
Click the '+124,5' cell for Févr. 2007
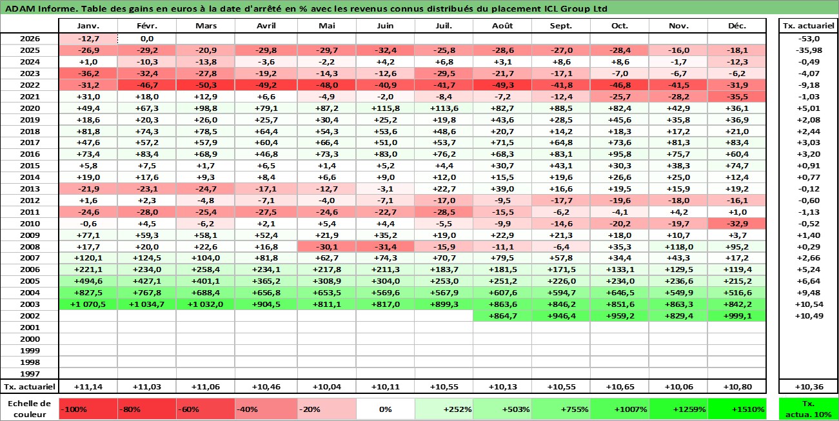pyautogui.click(x=147, y=258)
